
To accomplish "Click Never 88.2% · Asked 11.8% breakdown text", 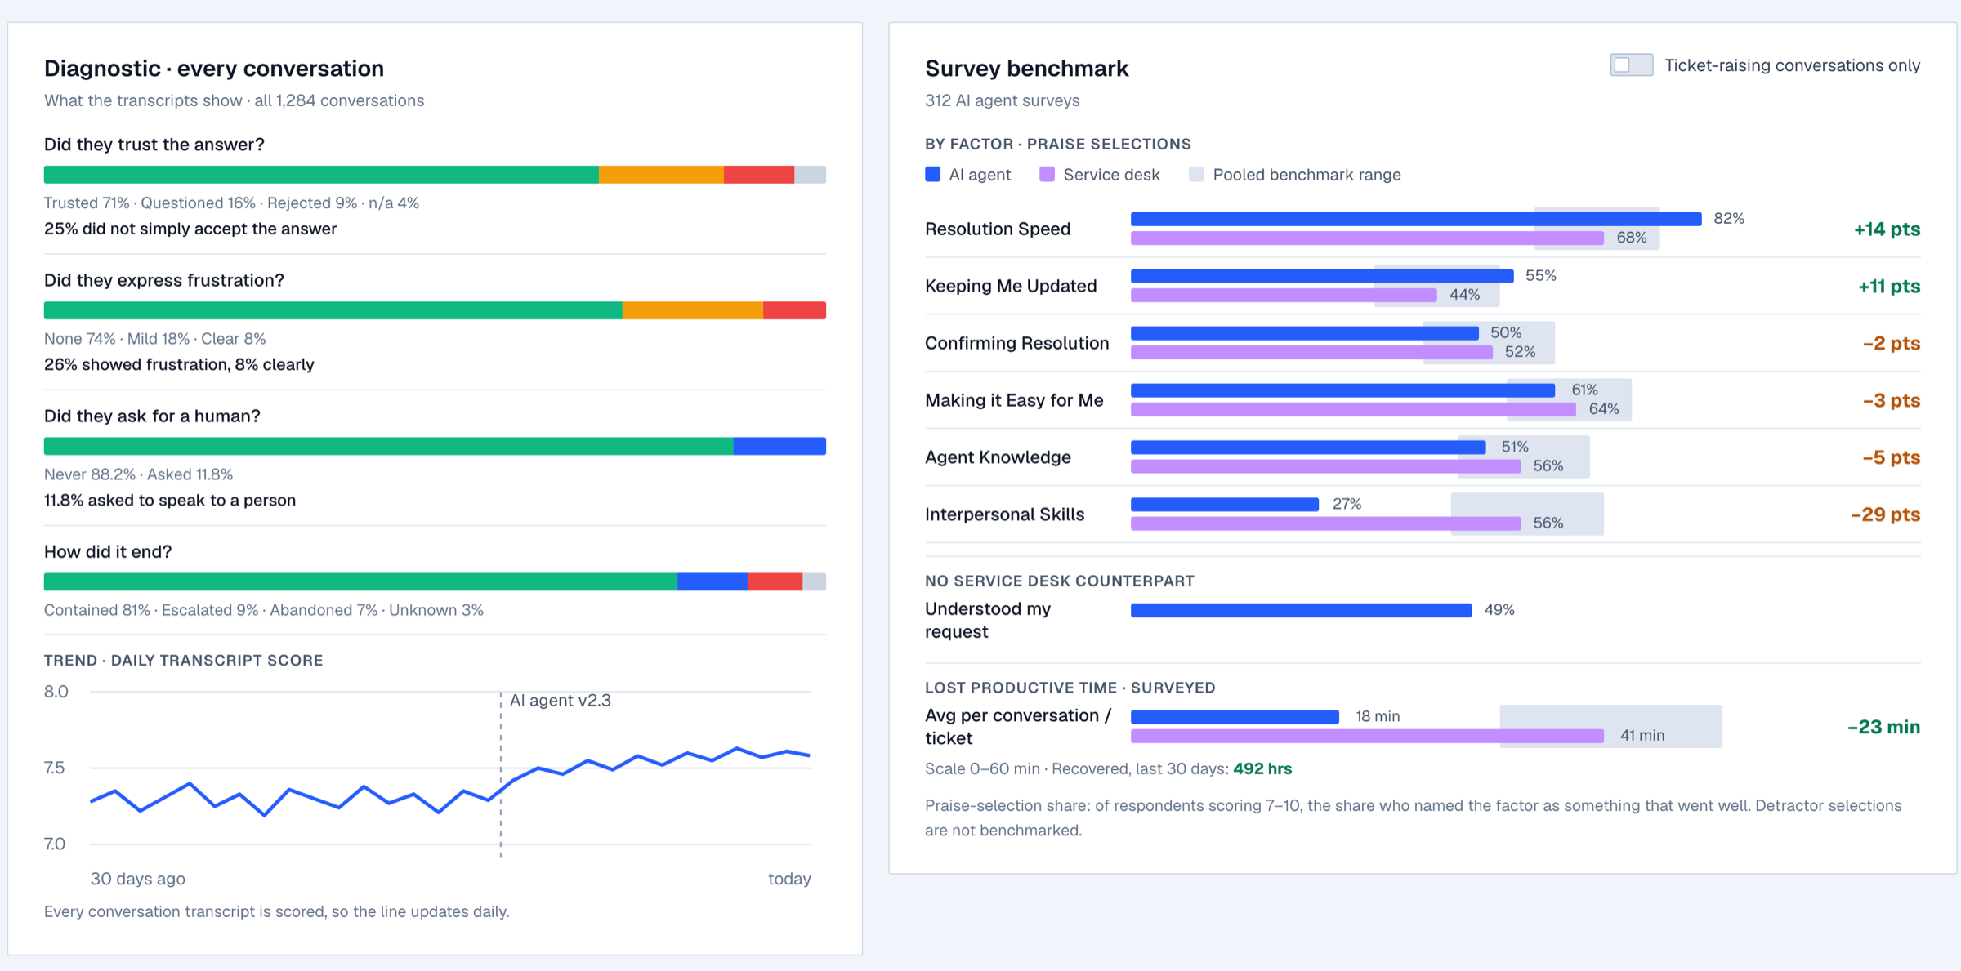I will (138, 474).
